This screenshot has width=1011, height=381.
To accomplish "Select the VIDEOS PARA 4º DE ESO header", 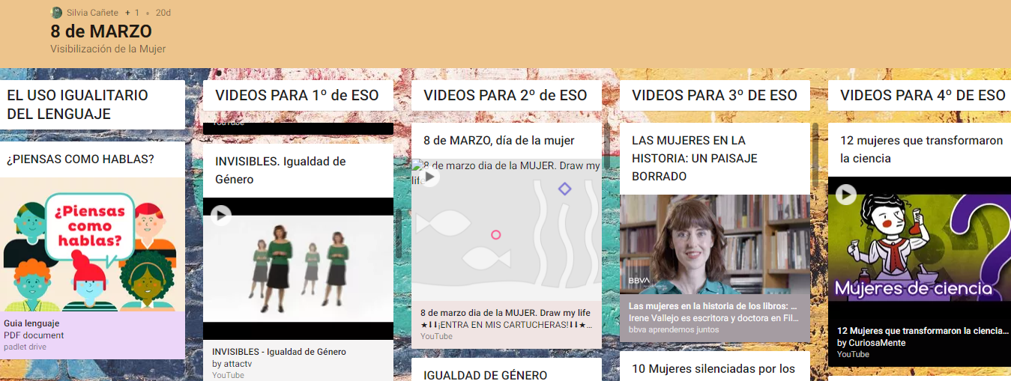I will 923,95.
